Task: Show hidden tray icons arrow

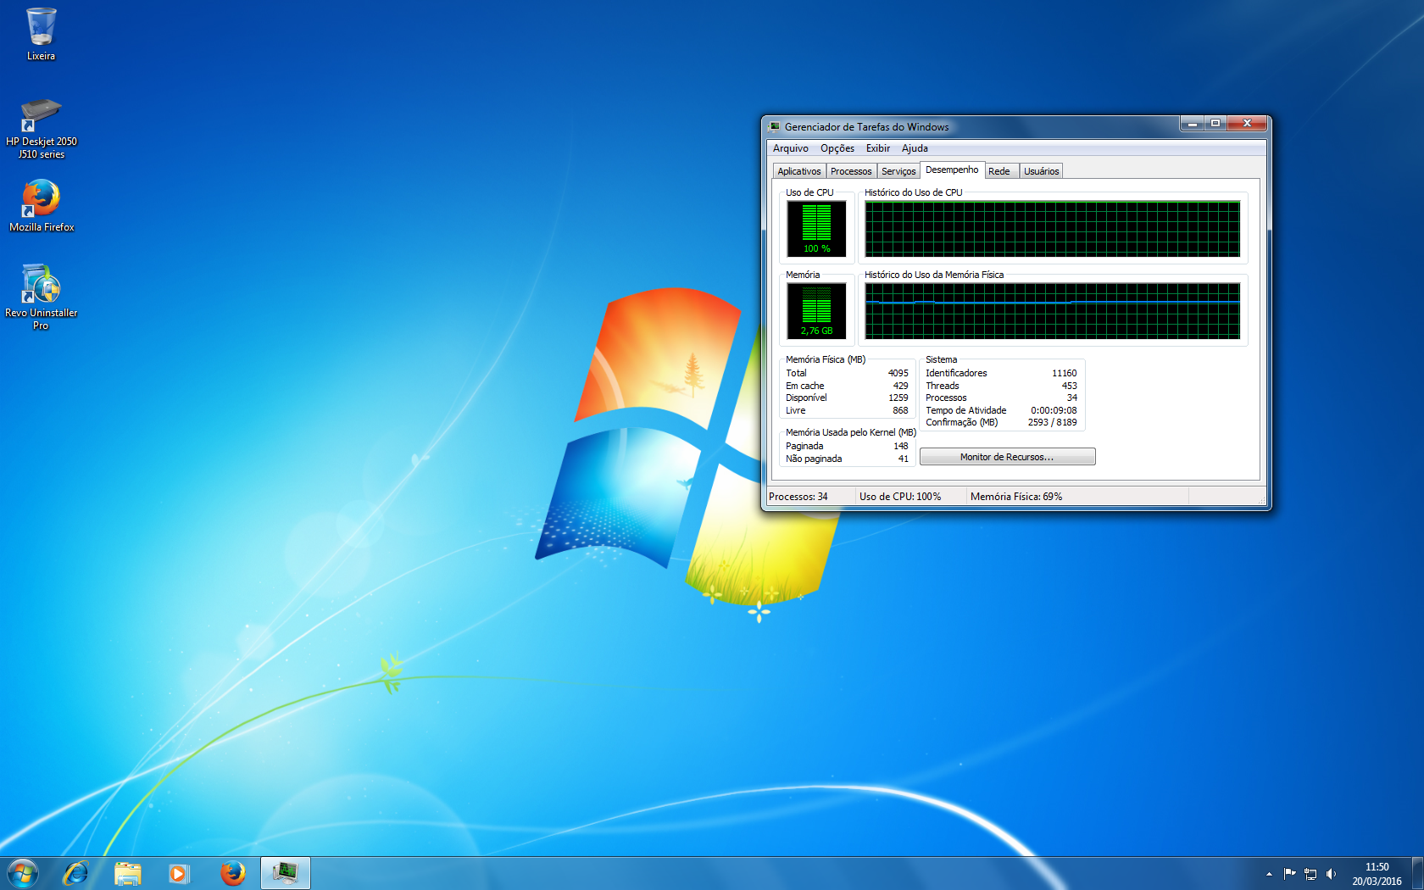Action: point(1269,874)
